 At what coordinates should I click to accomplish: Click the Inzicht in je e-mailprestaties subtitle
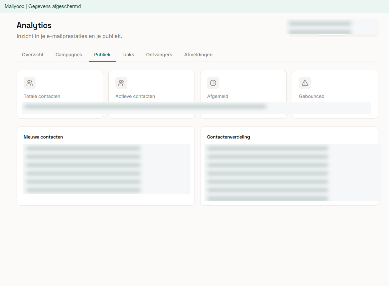(x=69, y=36)
